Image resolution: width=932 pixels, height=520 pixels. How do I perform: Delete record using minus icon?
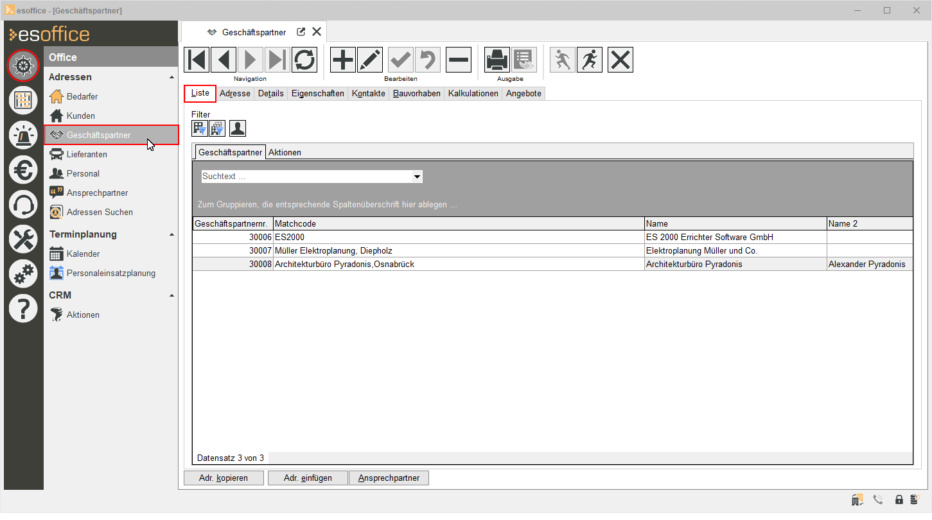(x=459, y=60)
